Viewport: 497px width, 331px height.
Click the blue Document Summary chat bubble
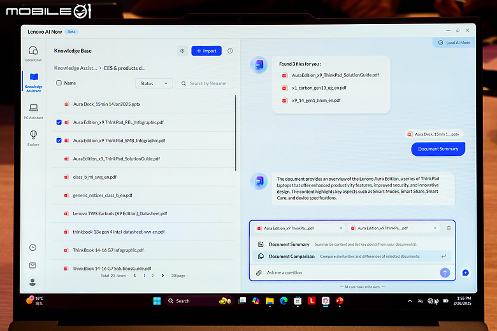(438, 149)
